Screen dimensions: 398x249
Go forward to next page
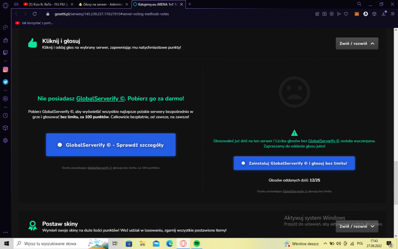point(25,14)
